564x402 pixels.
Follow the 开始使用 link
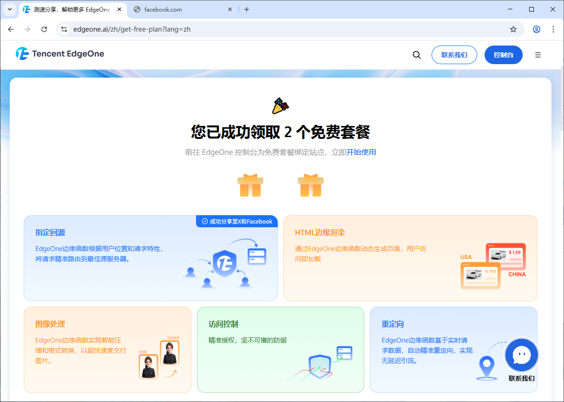pos(361,152)
